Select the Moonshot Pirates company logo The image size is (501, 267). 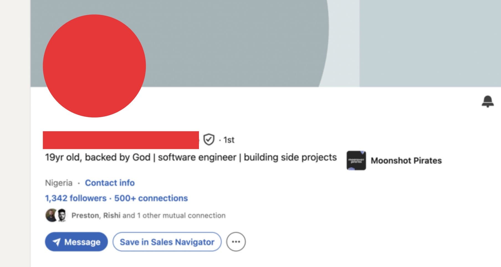tap(356, 161)
